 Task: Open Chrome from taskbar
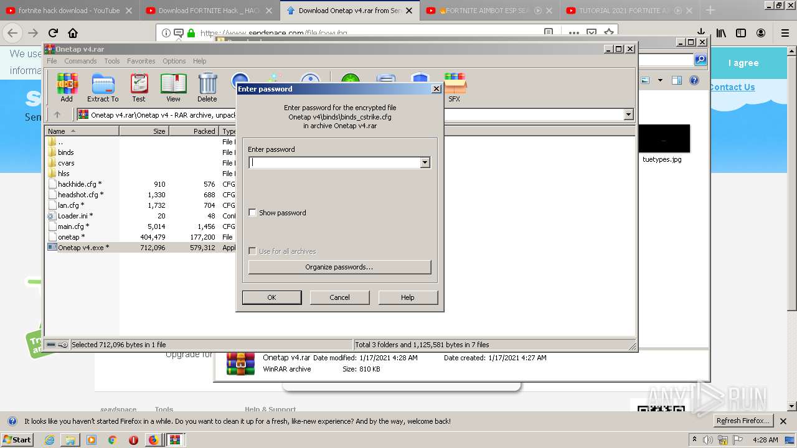pos(112,440)
